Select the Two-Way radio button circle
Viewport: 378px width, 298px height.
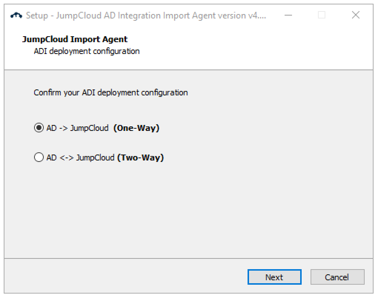tap(39, 158)
